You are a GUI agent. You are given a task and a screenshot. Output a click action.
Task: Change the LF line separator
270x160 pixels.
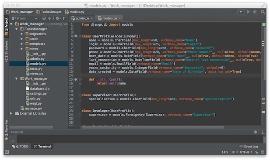pyautogui.click(x=235, y=152)
